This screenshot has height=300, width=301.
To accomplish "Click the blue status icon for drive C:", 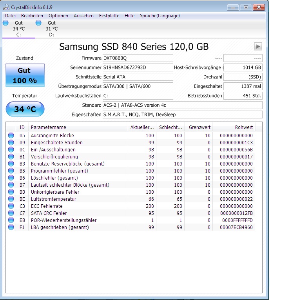I will [x=6, y=23].
